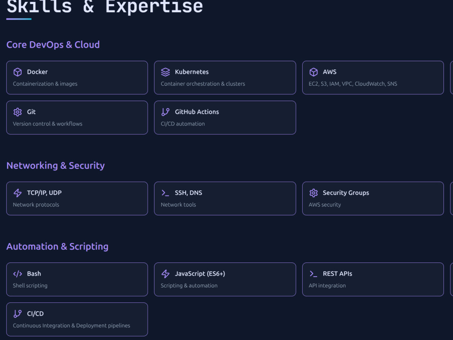Select the GitHub Actions card title
The image size is (453, 340).
pos(197,112)
